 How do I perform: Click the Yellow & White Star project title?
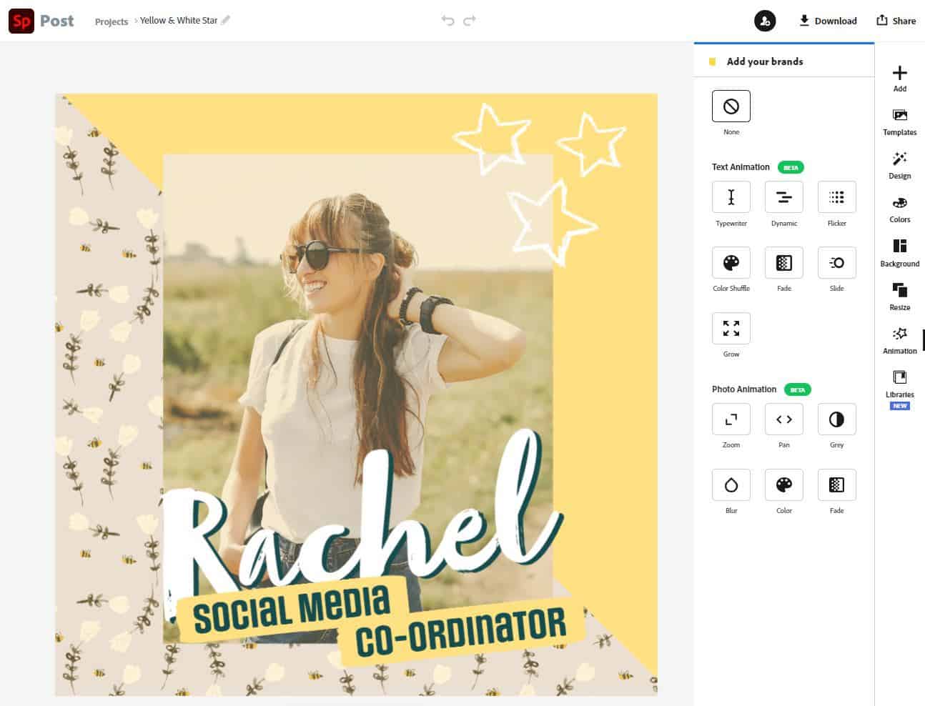(x=179, y=21)
